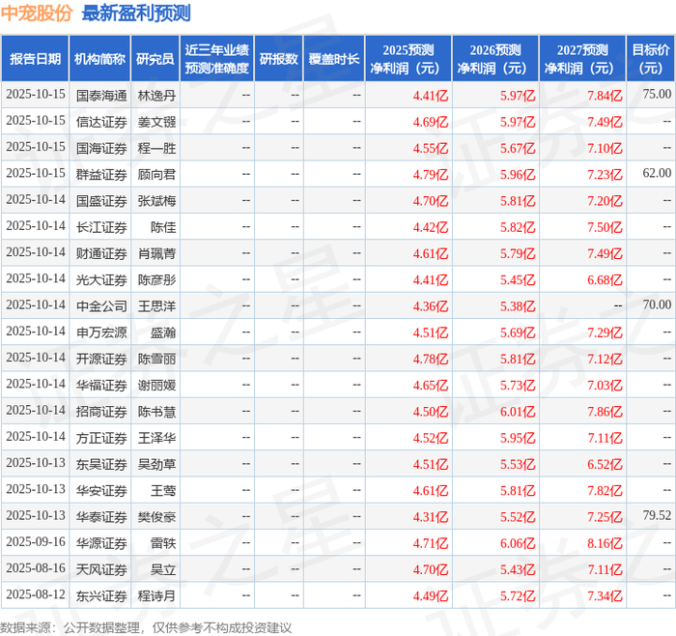
Task: Click the 7.86亿 profit value
Action: coord(605,411)
